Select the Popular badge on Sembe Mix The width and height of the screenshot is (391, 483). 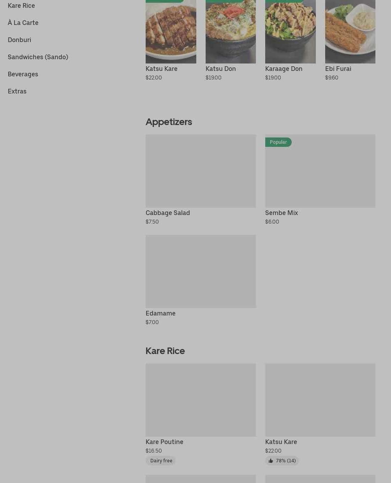[x=278, y=142]
